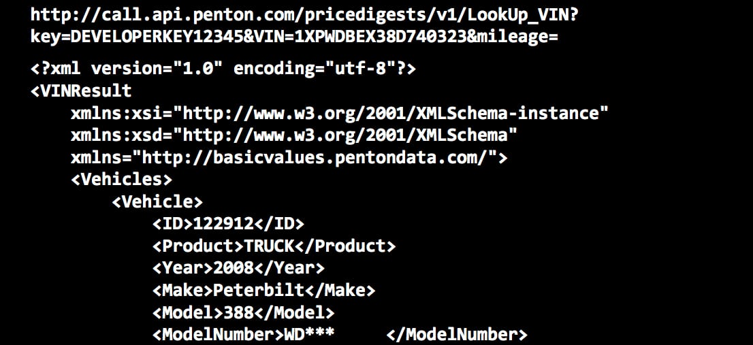Click the Product value TRUCK
The image size is (753, 345).
(x=268, y=246)
